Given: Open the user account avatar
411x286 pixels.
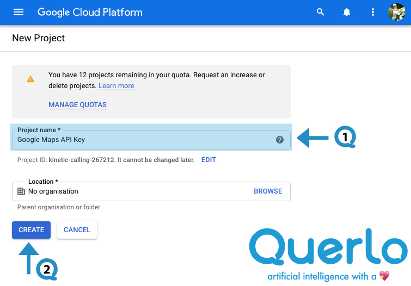Looking at the screenshot, I should (397, 12).
